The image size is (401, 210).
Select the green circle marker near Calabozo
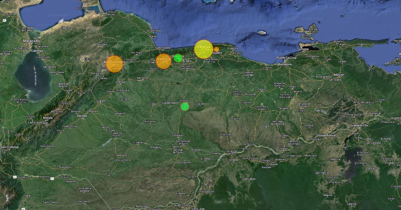(x=185, y=107)
